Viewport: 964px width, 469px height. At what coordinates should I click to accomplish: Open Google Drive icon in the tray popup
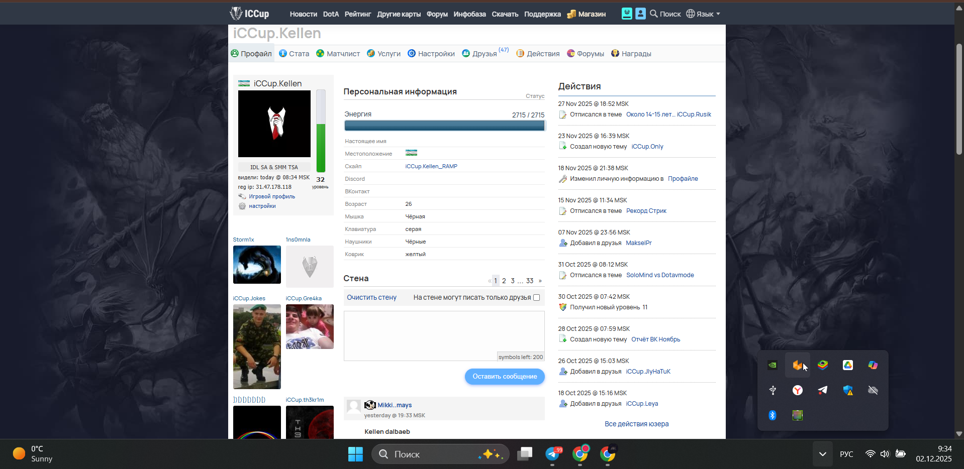(848, 365)
